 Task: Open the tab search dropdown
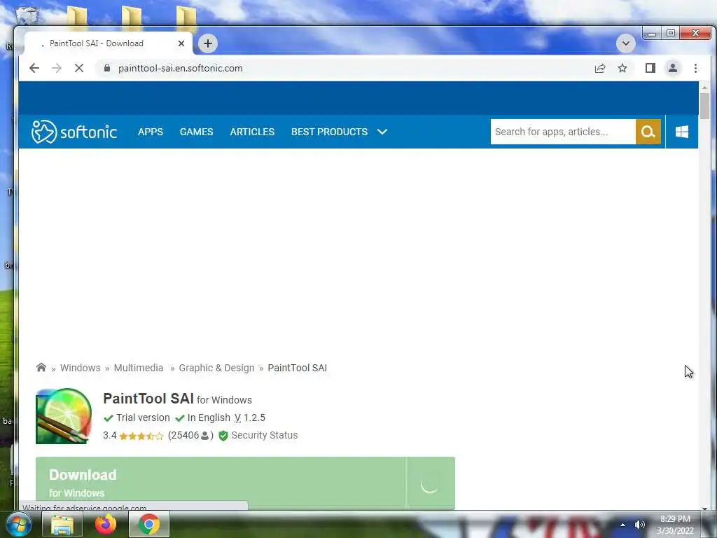[625, 43]
